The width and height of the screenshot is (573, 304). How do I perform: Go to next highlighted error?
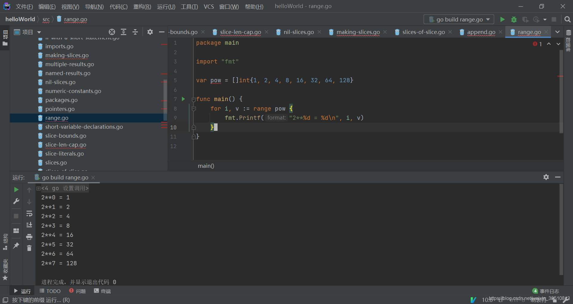click(558, 44)
